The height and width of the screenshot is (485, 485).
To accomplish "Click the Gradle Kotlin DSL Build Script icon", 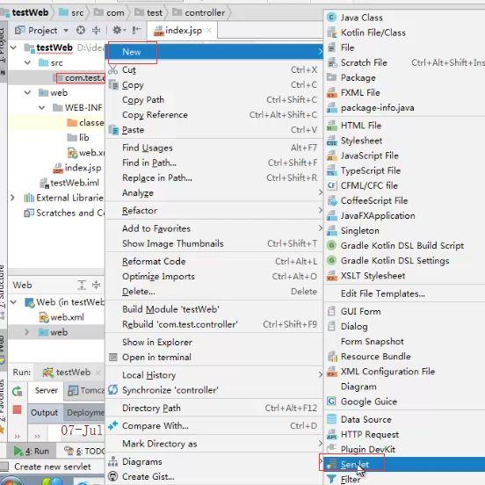I will pyautogui.click(x=331, y=246).
